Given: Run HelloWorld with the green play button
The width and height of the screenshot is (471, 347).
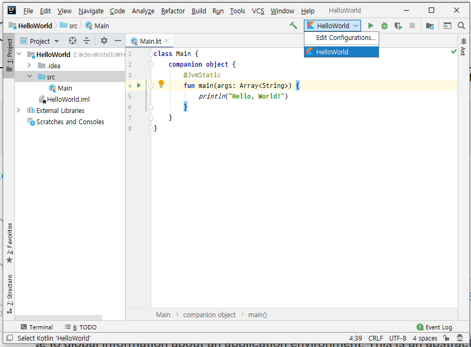Looking at the screenshot, I should pyautogui.click(x=371, y=26).
